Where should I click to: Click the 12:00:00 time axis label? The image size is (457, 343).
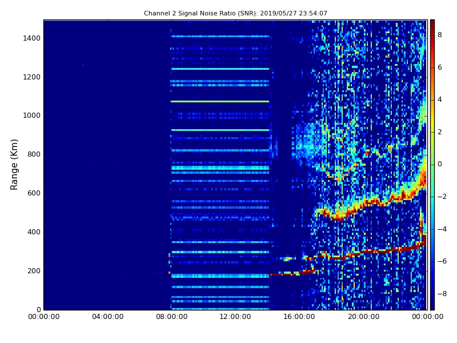pos(235,317)
